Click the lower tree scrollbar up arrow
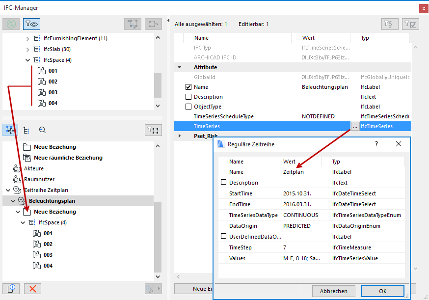This screenshot has width=429, height=300. tap(158, 146)
